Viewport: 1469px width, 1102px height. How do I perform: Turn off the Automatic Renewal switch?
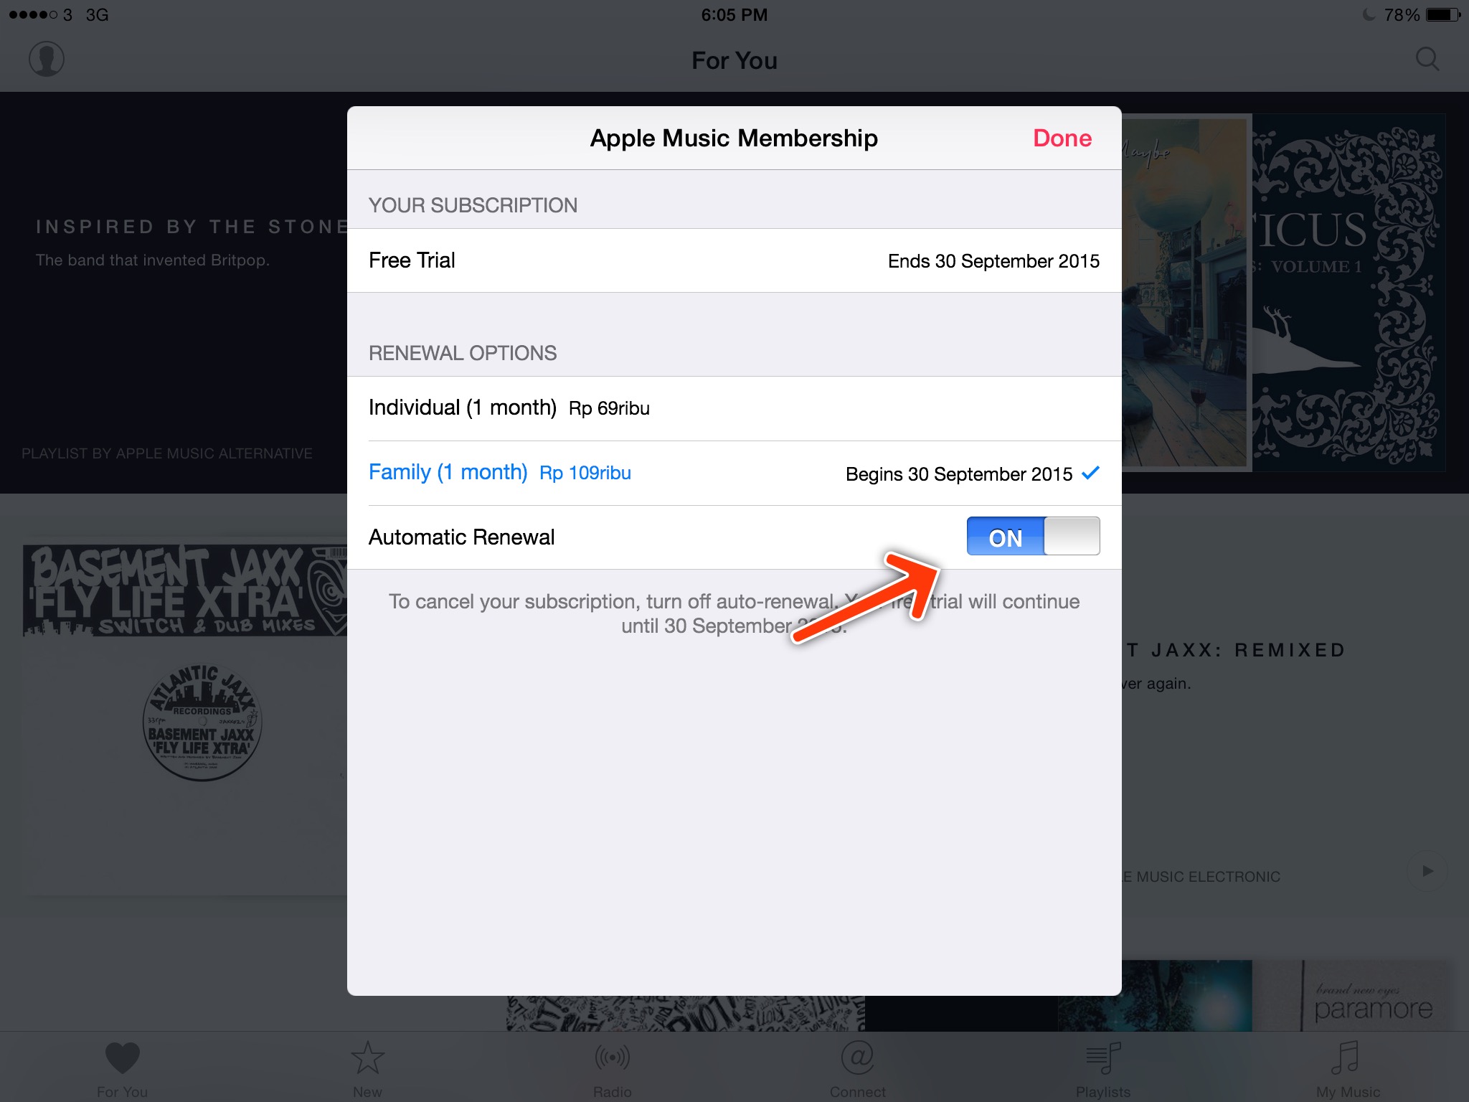(x=1033, y=536)
